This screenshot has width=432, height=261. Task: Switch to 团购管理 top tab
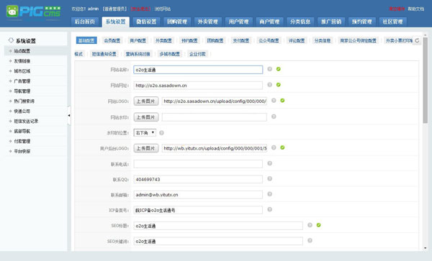point(177,22)
